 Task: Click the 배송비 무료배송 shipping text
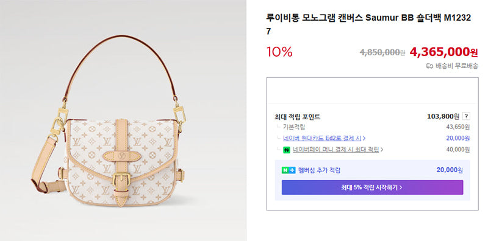point(456,66)
